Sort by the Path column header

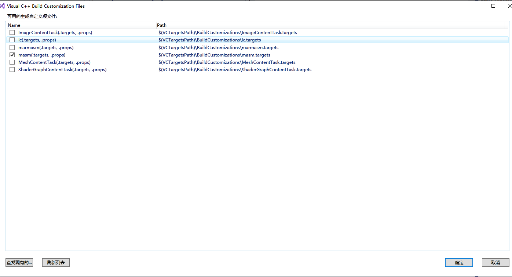[x=330, y=25]
